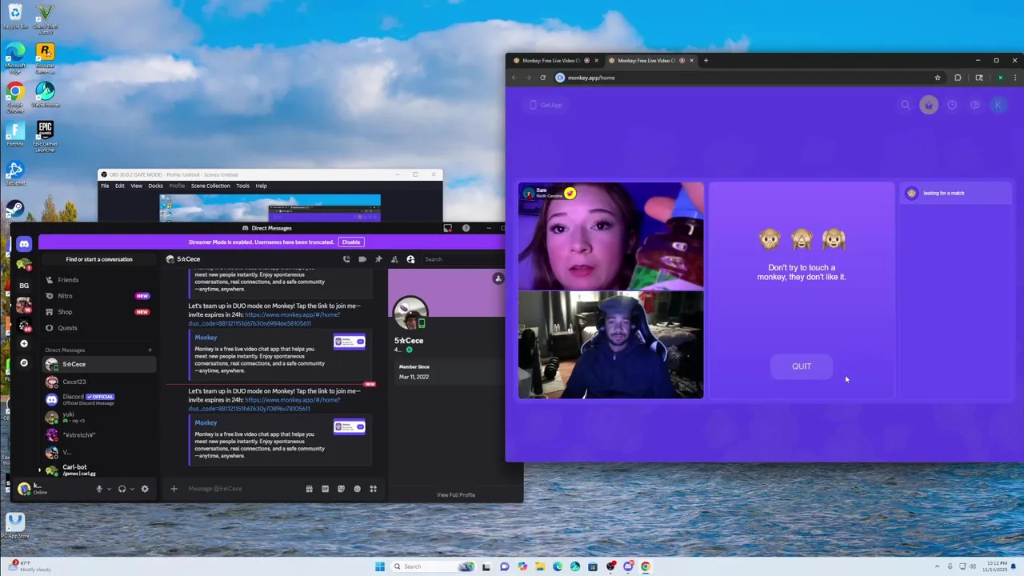Open sticker picker in Discord message bar
The width and height of the screenshot is (1024, 576).
tap(341, 489)
